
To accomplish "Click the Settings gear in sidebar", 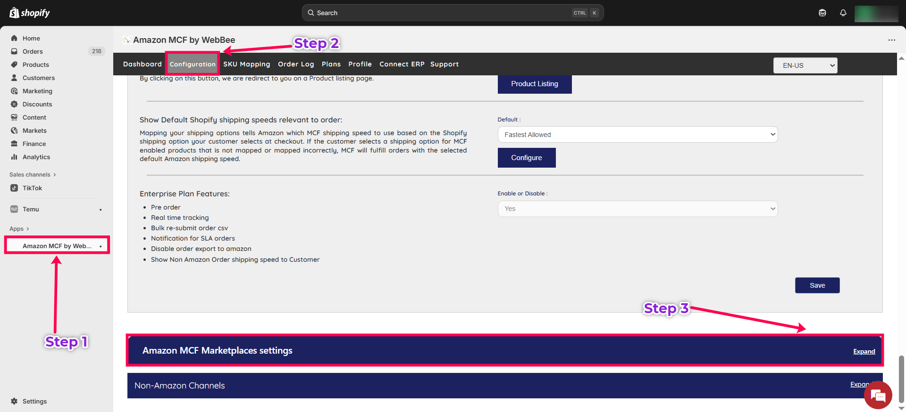I will (x=14, y=401).
